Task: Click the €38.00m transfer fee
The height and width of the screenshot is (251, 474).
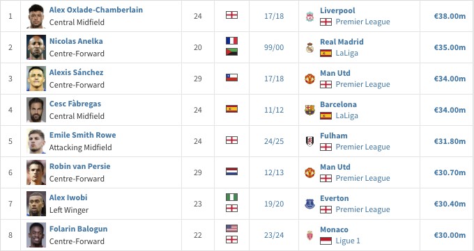Action: [450, 16]
